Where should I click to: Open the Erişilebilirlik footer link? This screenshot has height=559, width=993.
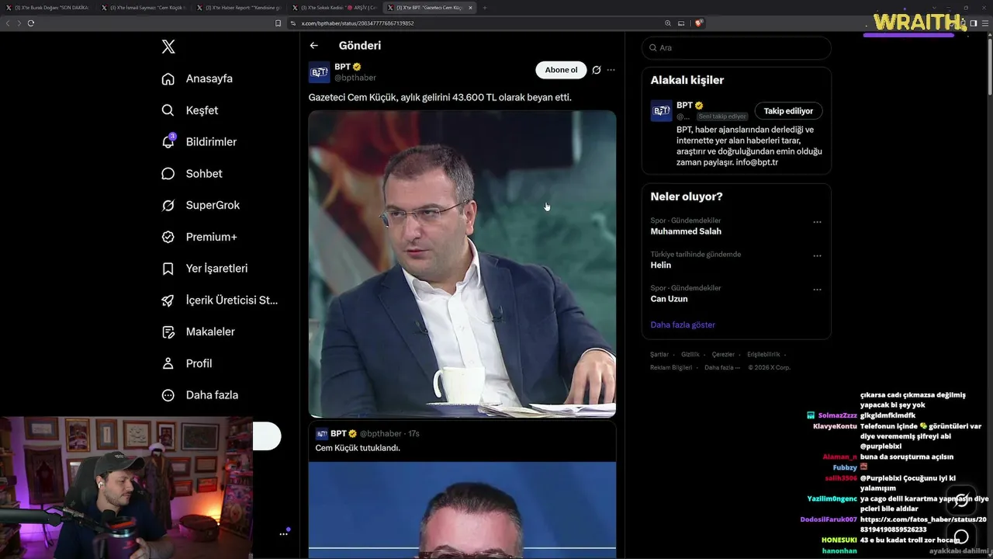(x=763, y=355)
